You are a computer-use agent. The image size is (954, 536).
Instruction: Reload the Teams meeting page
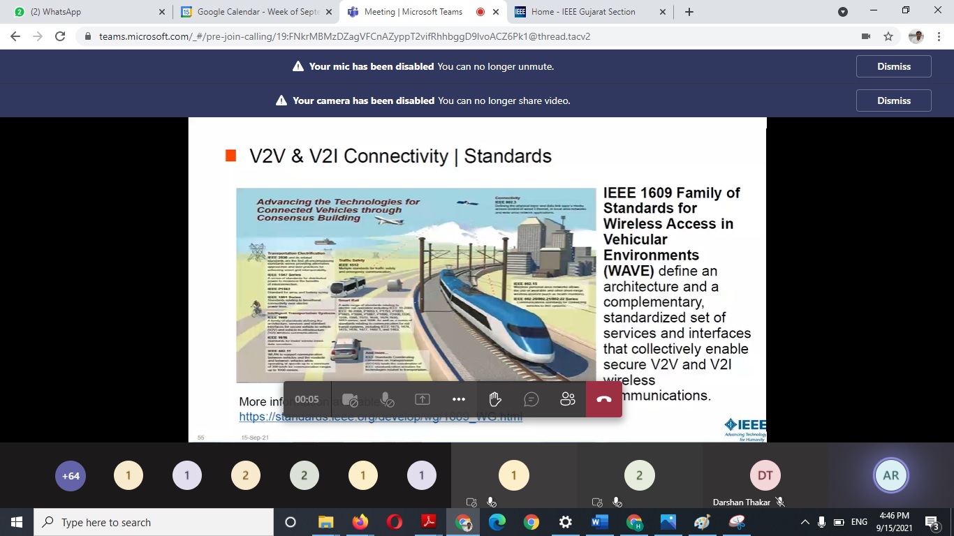[x=60, y=36]
